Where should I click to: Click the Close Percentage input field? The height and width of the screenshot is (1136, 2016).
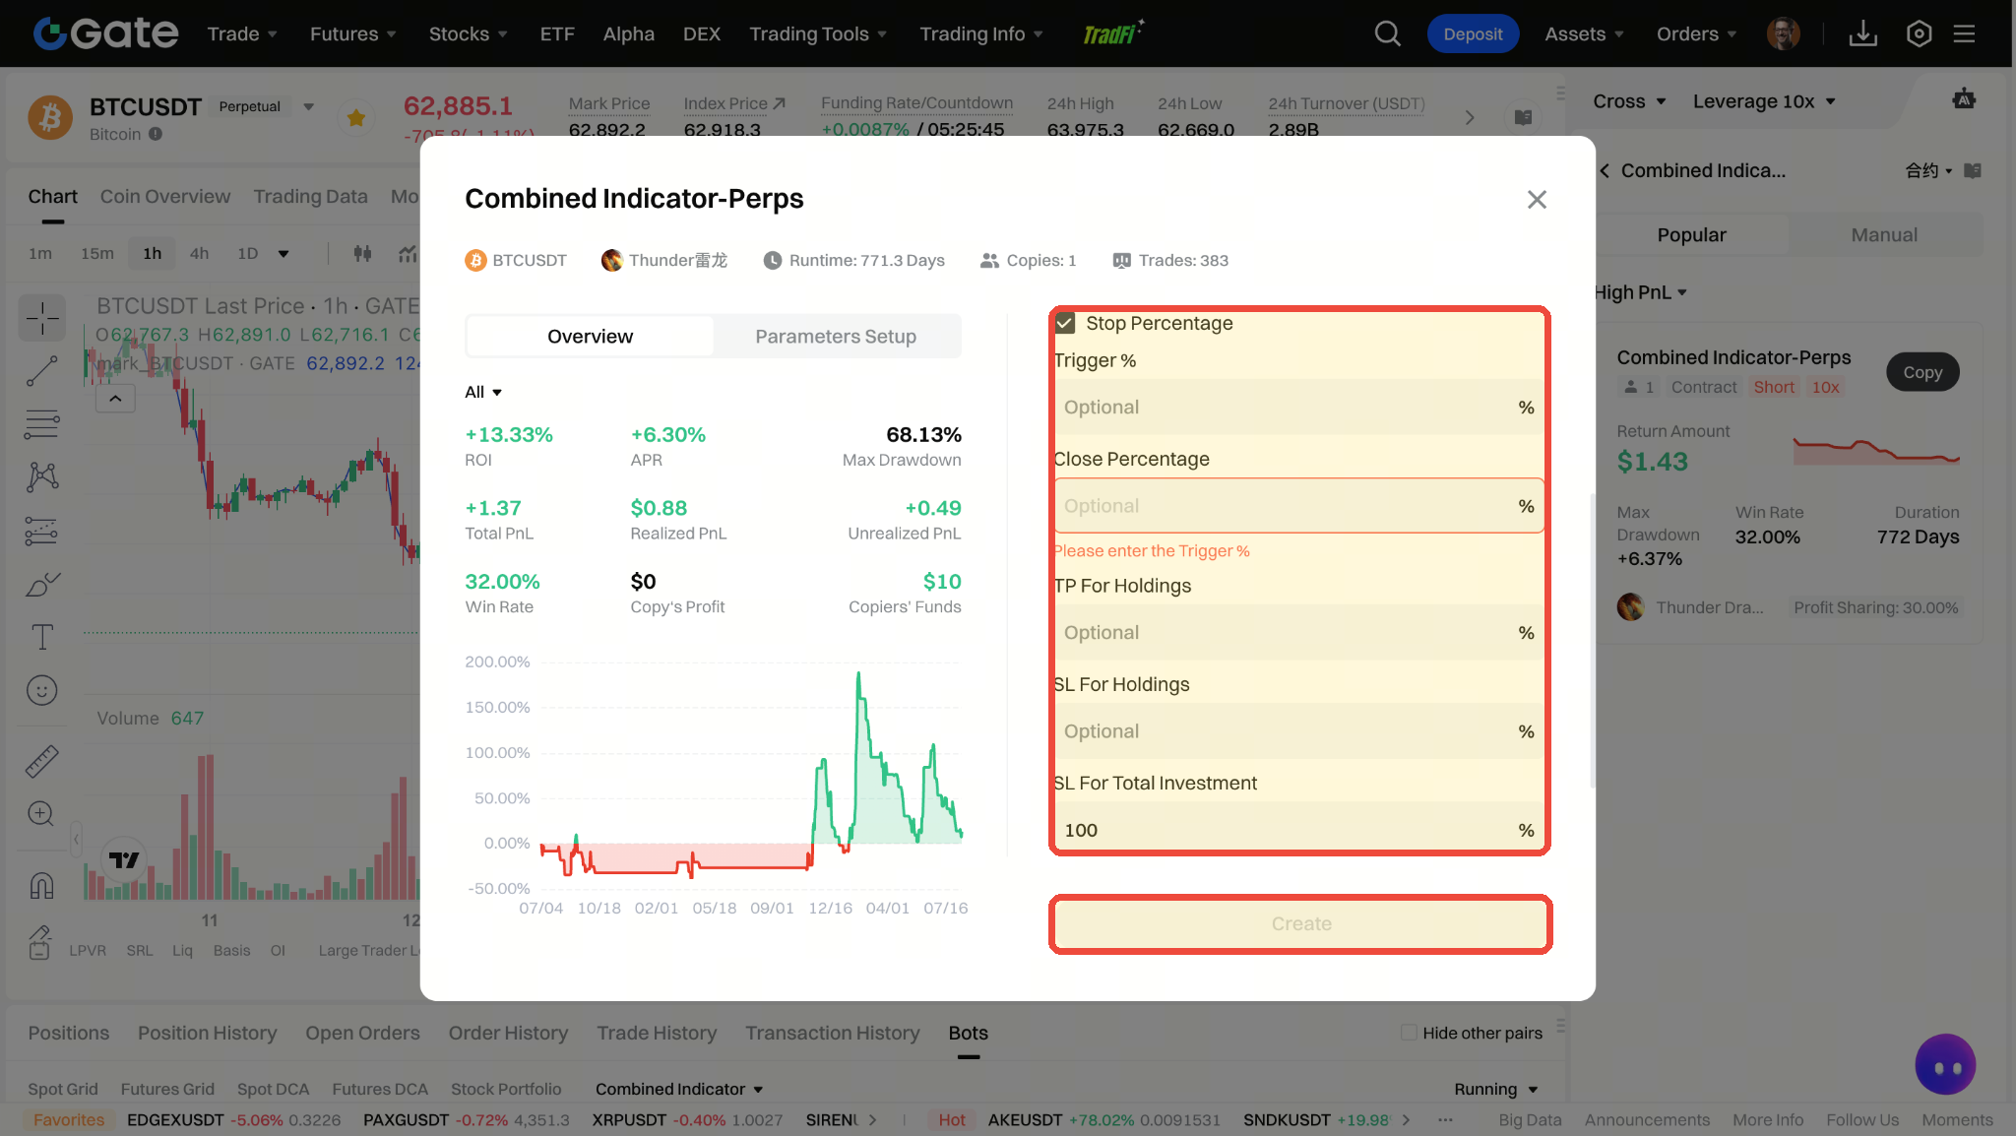click(x=1298, y=506)
